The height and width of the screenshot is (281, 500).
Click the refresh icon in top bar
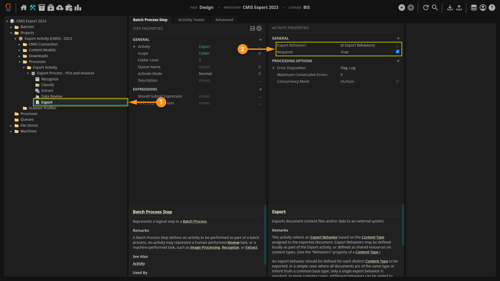tap(426, 8)
